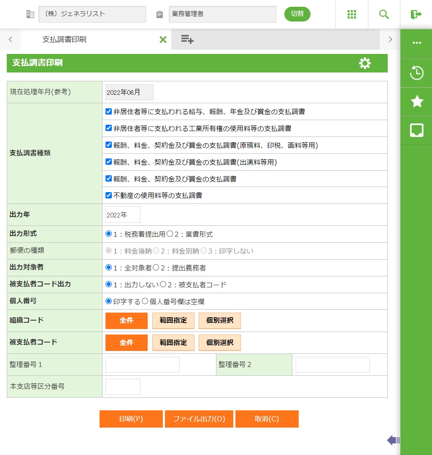432x455 pixels.
Task: Click the search magnifier icon
Action: tap(384, 14)
